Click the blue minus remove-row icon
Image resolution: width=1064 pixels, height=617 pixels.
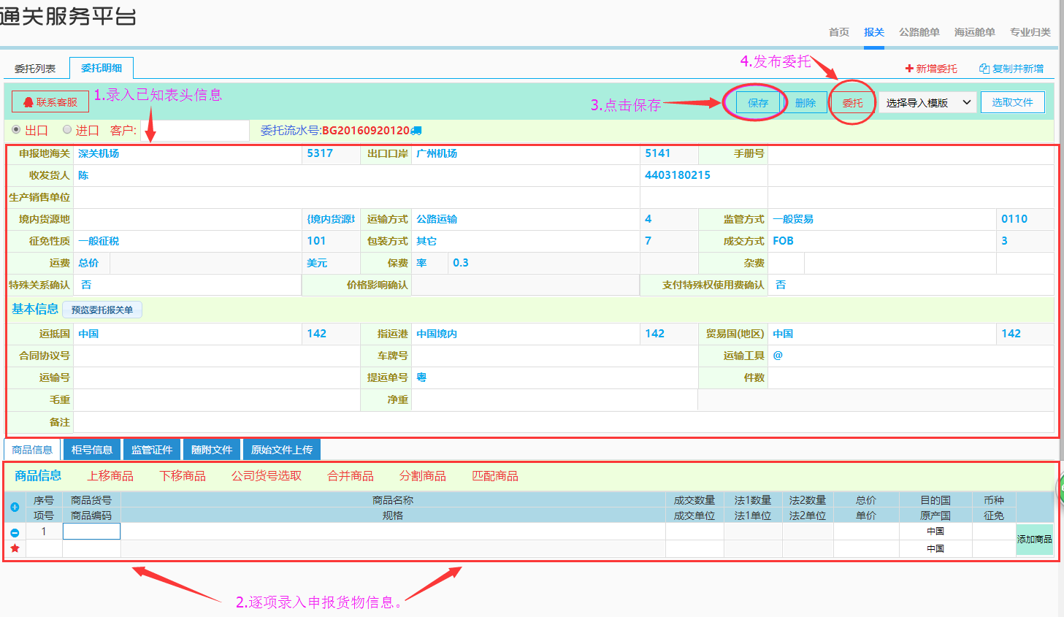[x=15, y=532]
